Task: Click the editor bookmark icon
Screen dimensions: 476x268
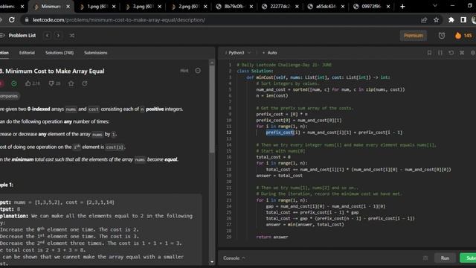Action: tap(429, 53)
